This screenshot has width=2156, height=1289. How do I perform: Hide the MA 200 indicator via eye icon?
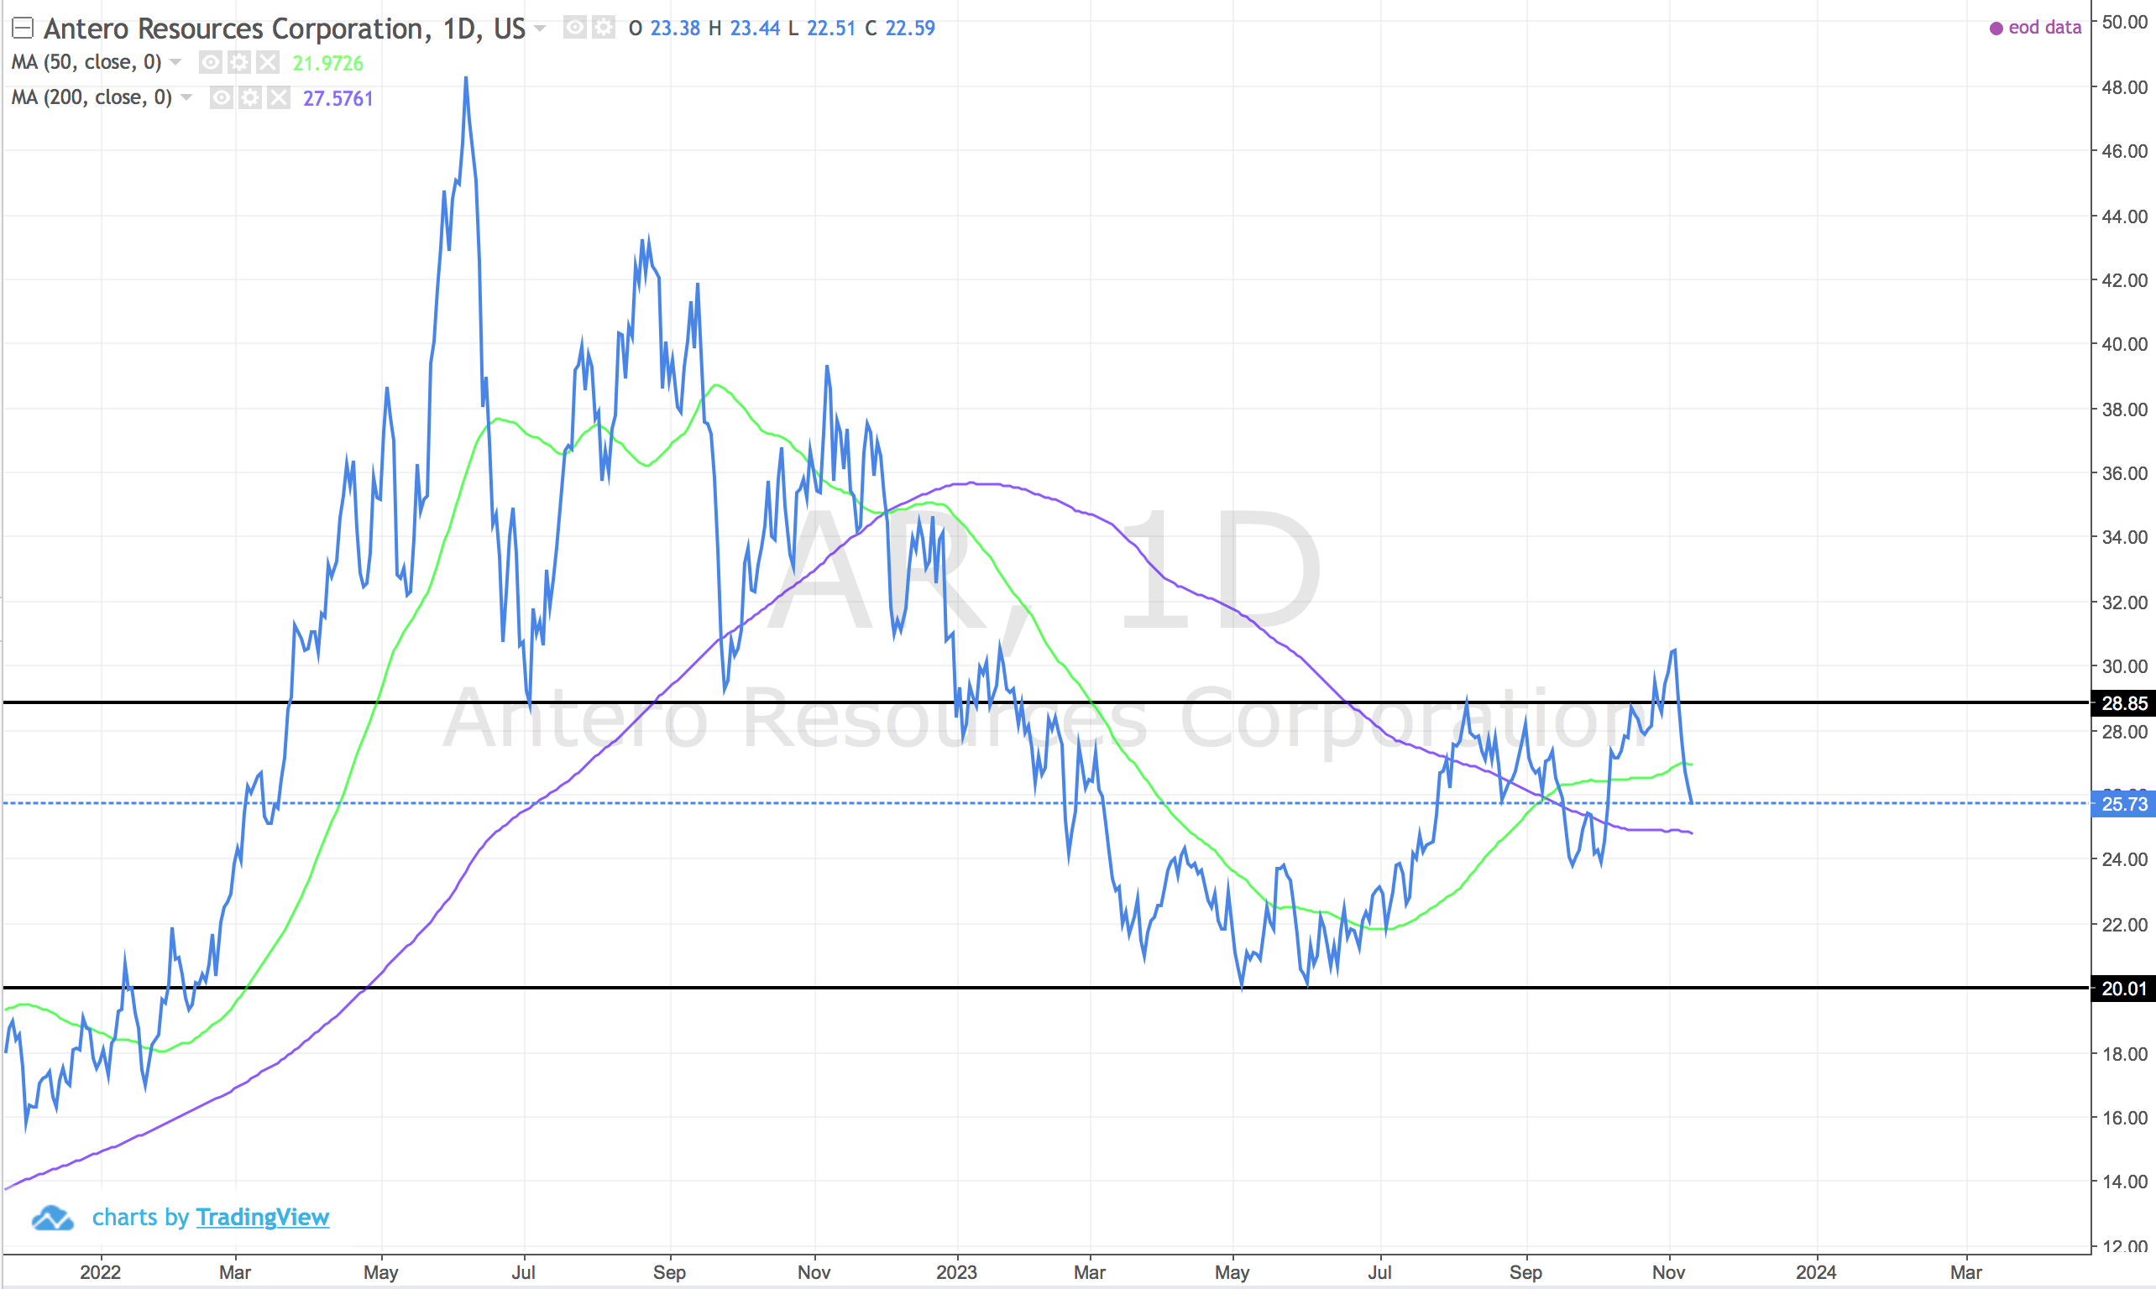click(222, 97)
